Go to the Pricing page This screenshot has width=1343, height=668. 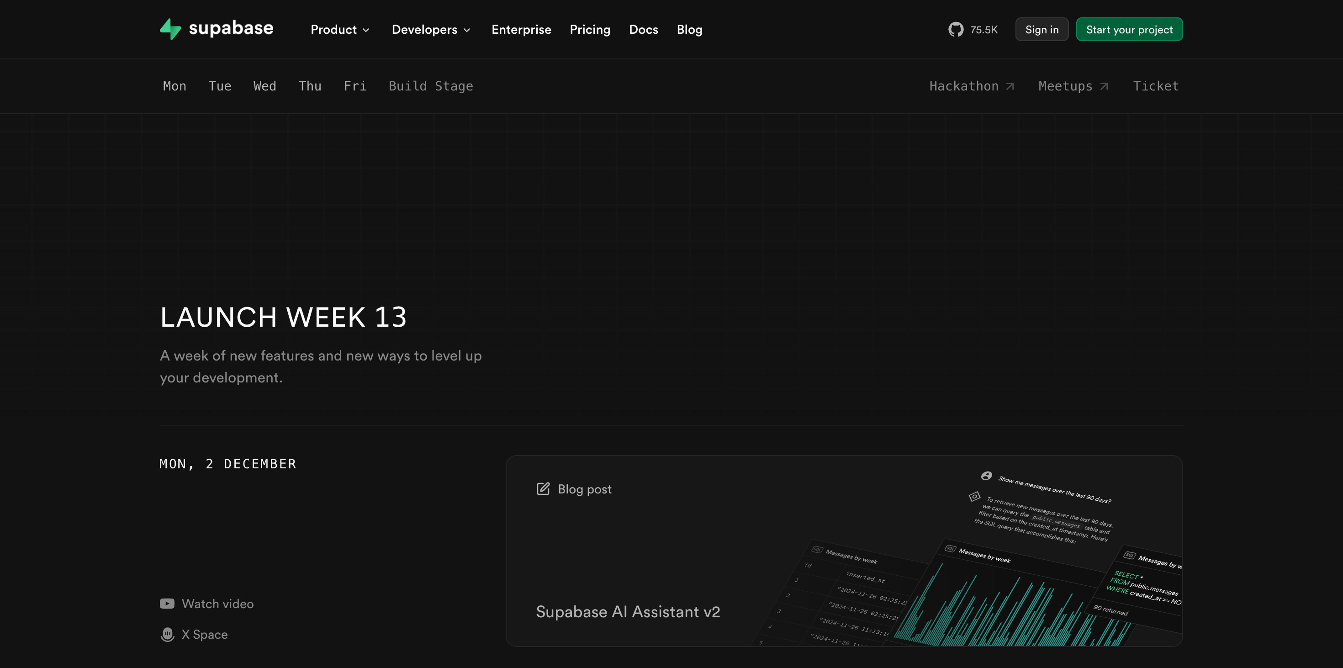[590, 30]
